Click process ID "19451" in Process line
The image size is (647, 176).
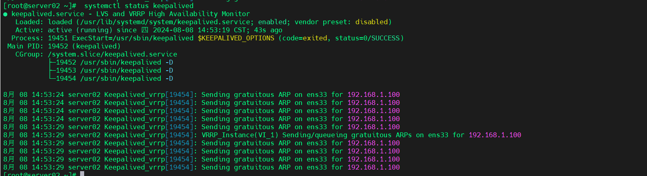pyautogui.click(x=58, y=38)
